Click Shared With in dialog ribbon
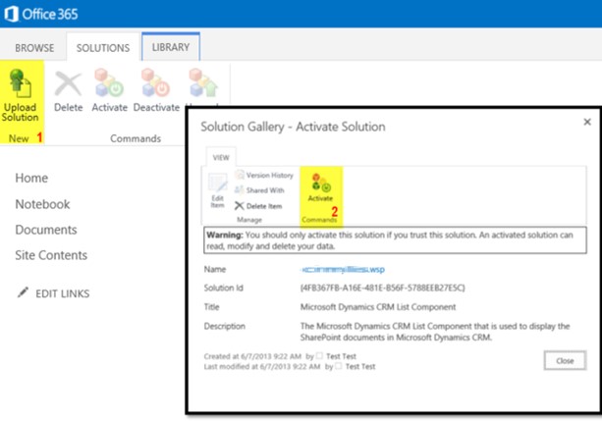This screenshot has width=602, height=422. coord(260,190)
